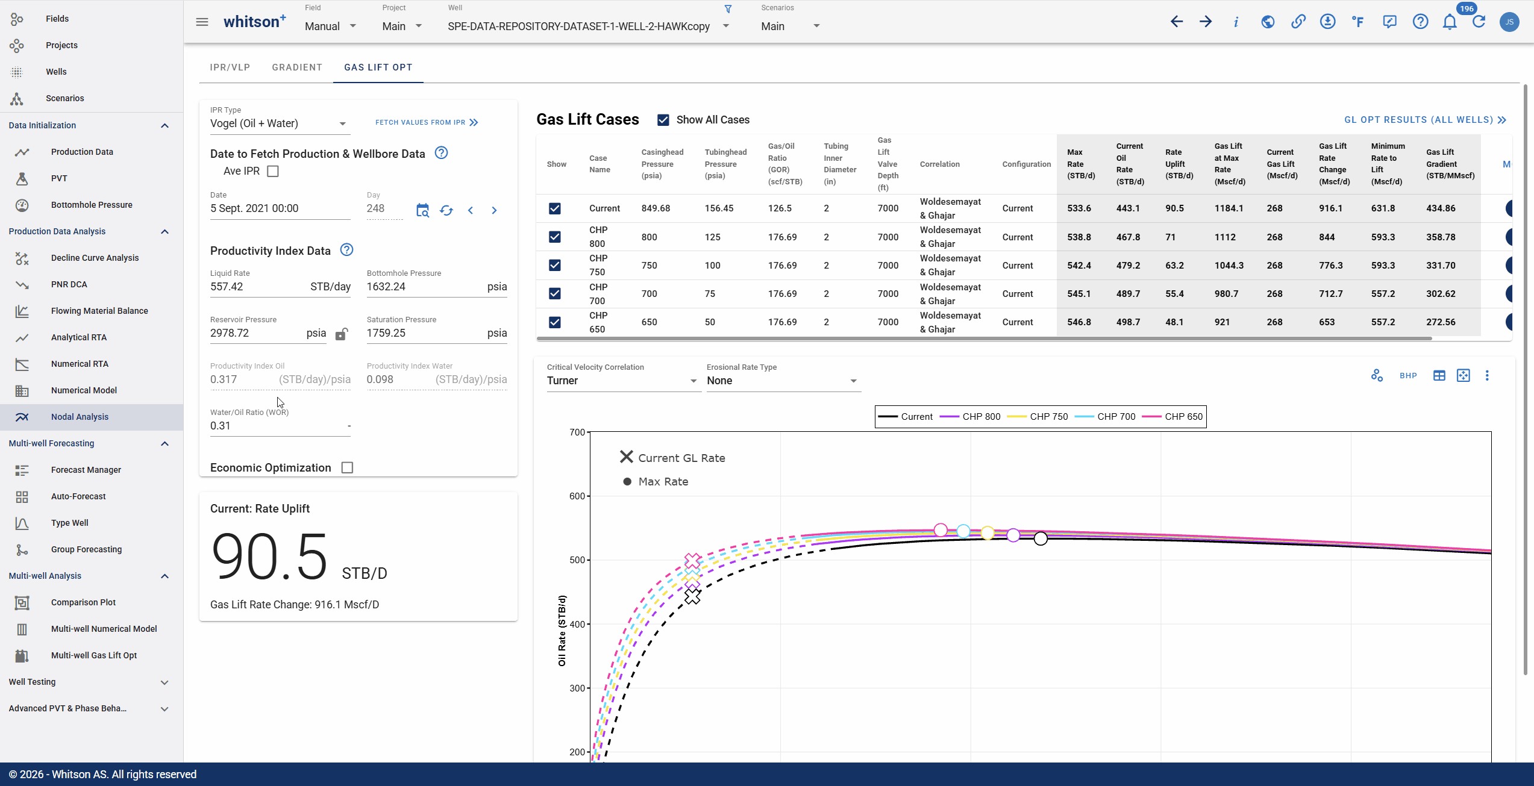Viewport: 1534px width, 786px height.
Task: Click the gas lift table horizontal scrollbar
Action: [x=984, y=338]
